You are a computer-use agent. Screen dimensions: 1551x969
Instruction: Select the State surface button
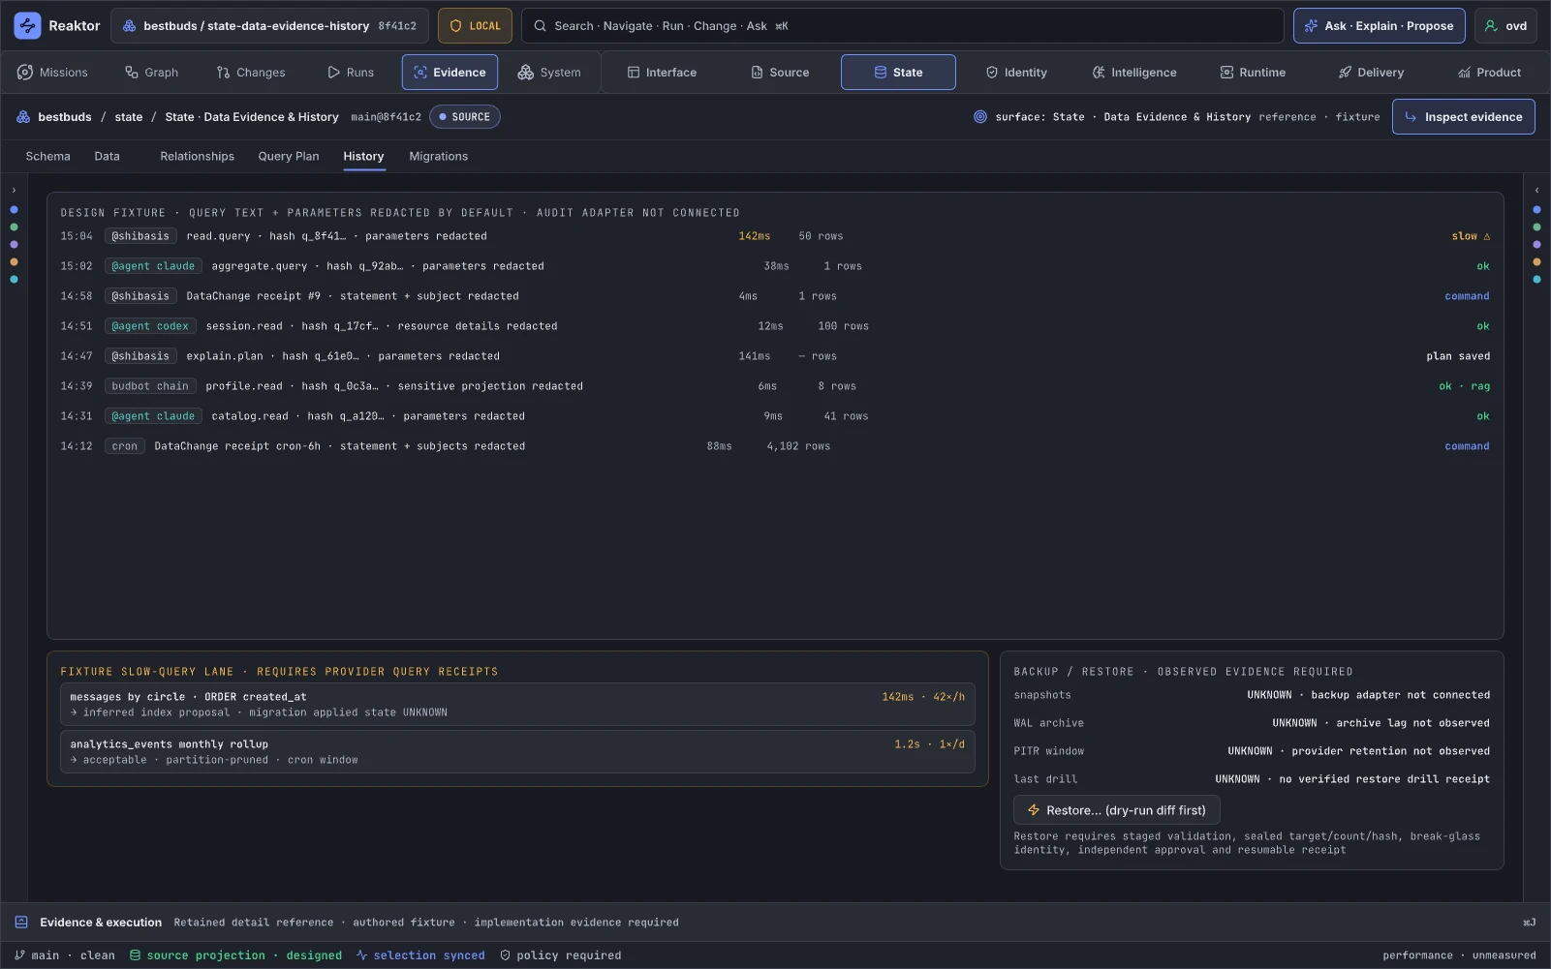pyautogui.click(x=898, y=73)
